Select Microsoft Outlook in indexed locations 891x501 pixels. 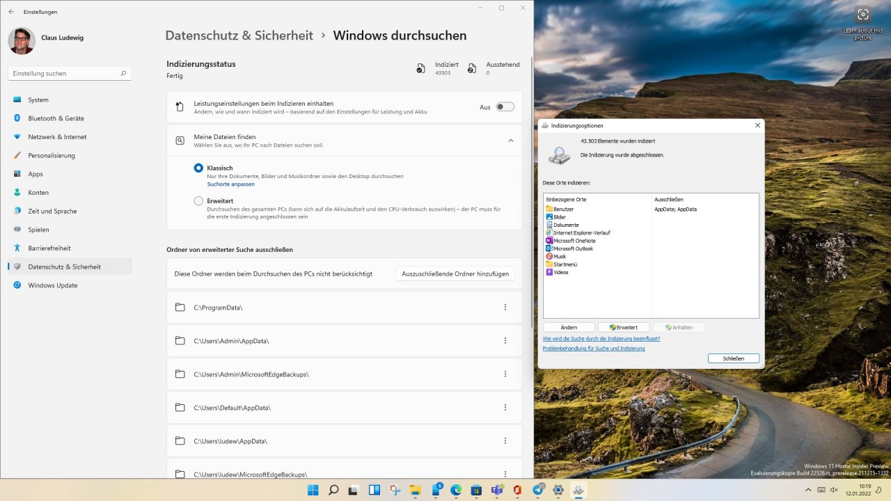[x=571, y=248]
